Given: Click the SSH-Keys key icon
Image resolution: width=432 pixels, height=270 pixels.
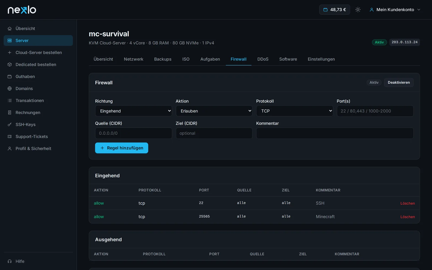Looking at the screenshot, I should 10,124.
